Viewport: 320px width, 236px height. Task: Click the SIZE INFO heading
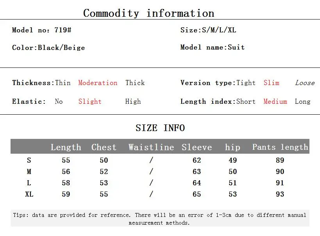click(160, 128)
